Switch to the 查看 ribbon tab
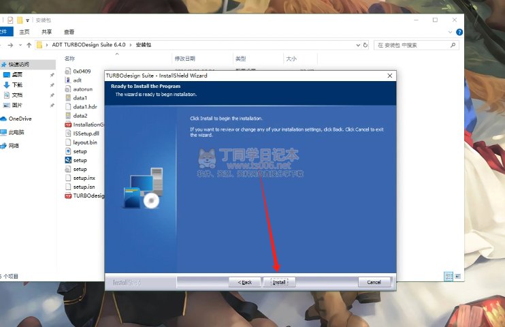Screen dimensions: 505x327 click(x=69, y=31)
